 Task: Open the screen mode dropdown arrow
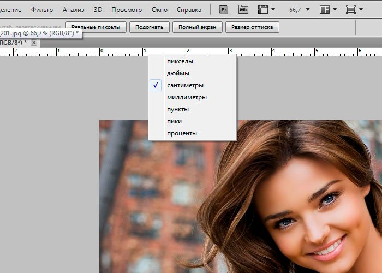coord(362,10)
